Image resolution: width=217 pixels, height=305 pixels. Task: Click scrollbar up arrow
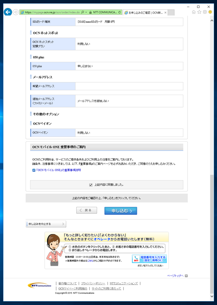click(x=212, y=20)
